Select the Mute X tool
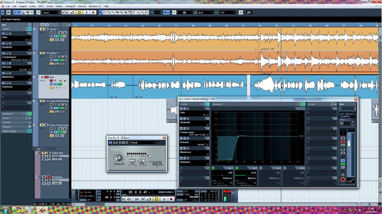Image resolution: width=382 pixels, height=214 pixels. [x=126, y=12]
